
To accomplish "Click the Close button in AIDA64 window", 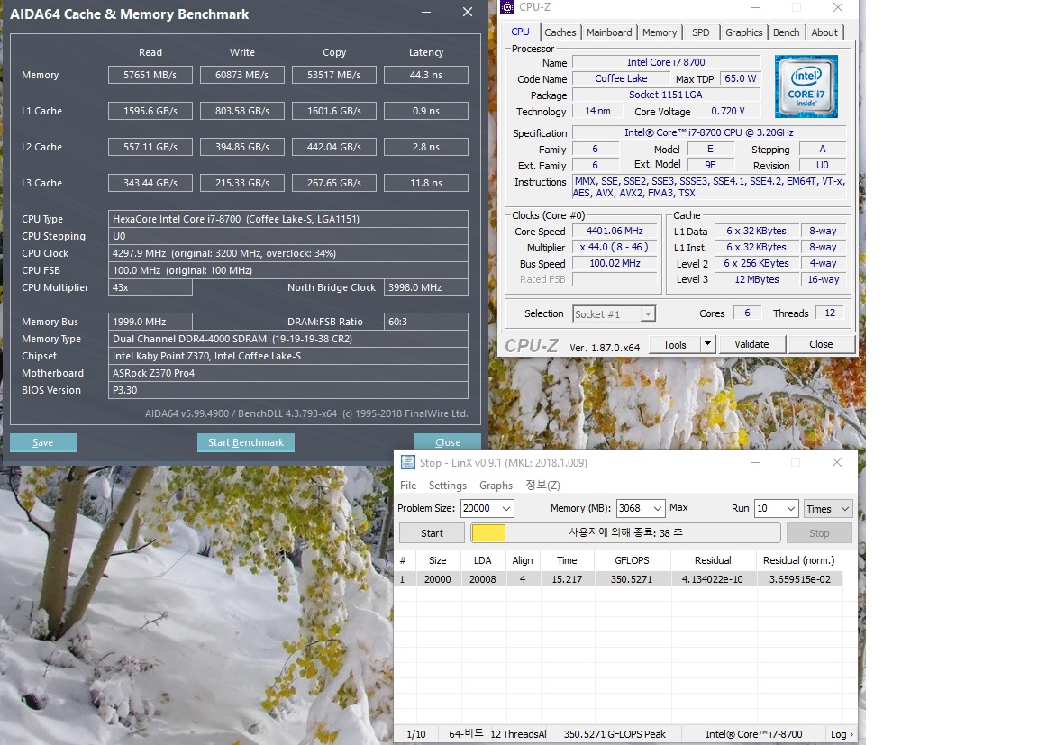I will (x=448, y=442).
